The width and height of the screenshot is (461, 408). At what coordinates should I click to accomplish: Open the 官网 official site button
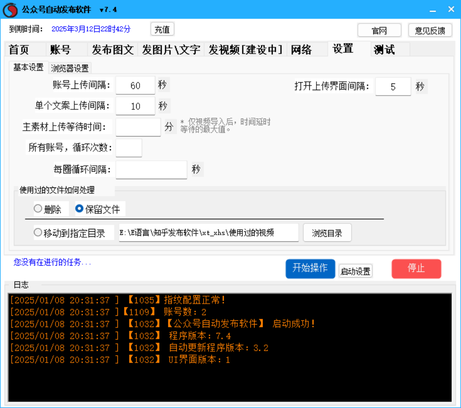(379, 30)
